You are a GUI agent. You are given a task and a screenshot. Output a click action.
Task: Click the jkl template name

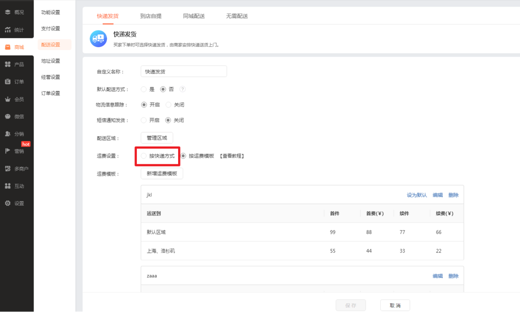pos(149,195)
